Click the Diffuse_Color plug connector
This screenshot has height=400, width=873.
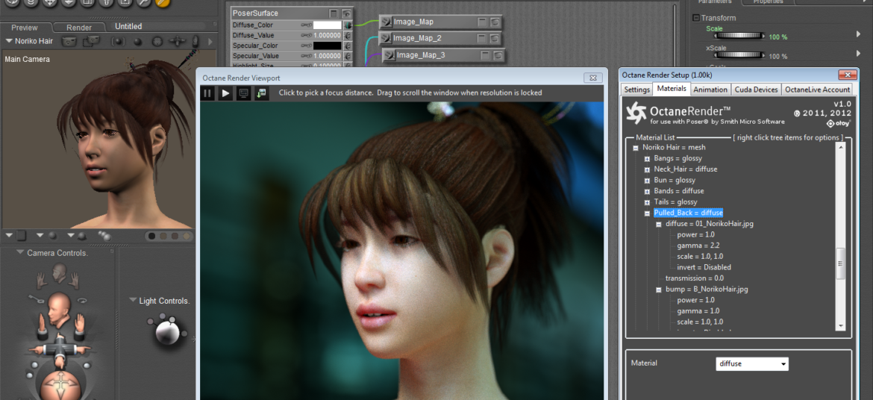pos(348,25)
